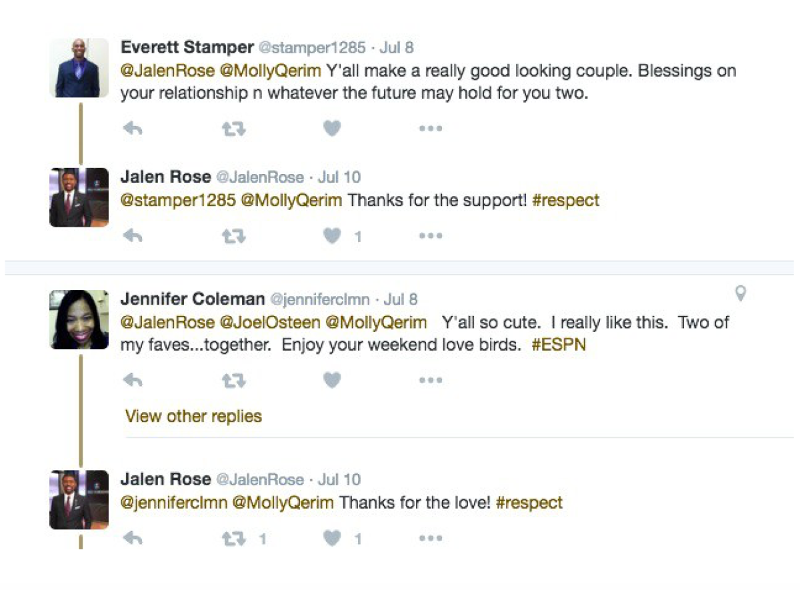
Task: Open Everett Stamper's profile picture
Action: click(79, 68)
